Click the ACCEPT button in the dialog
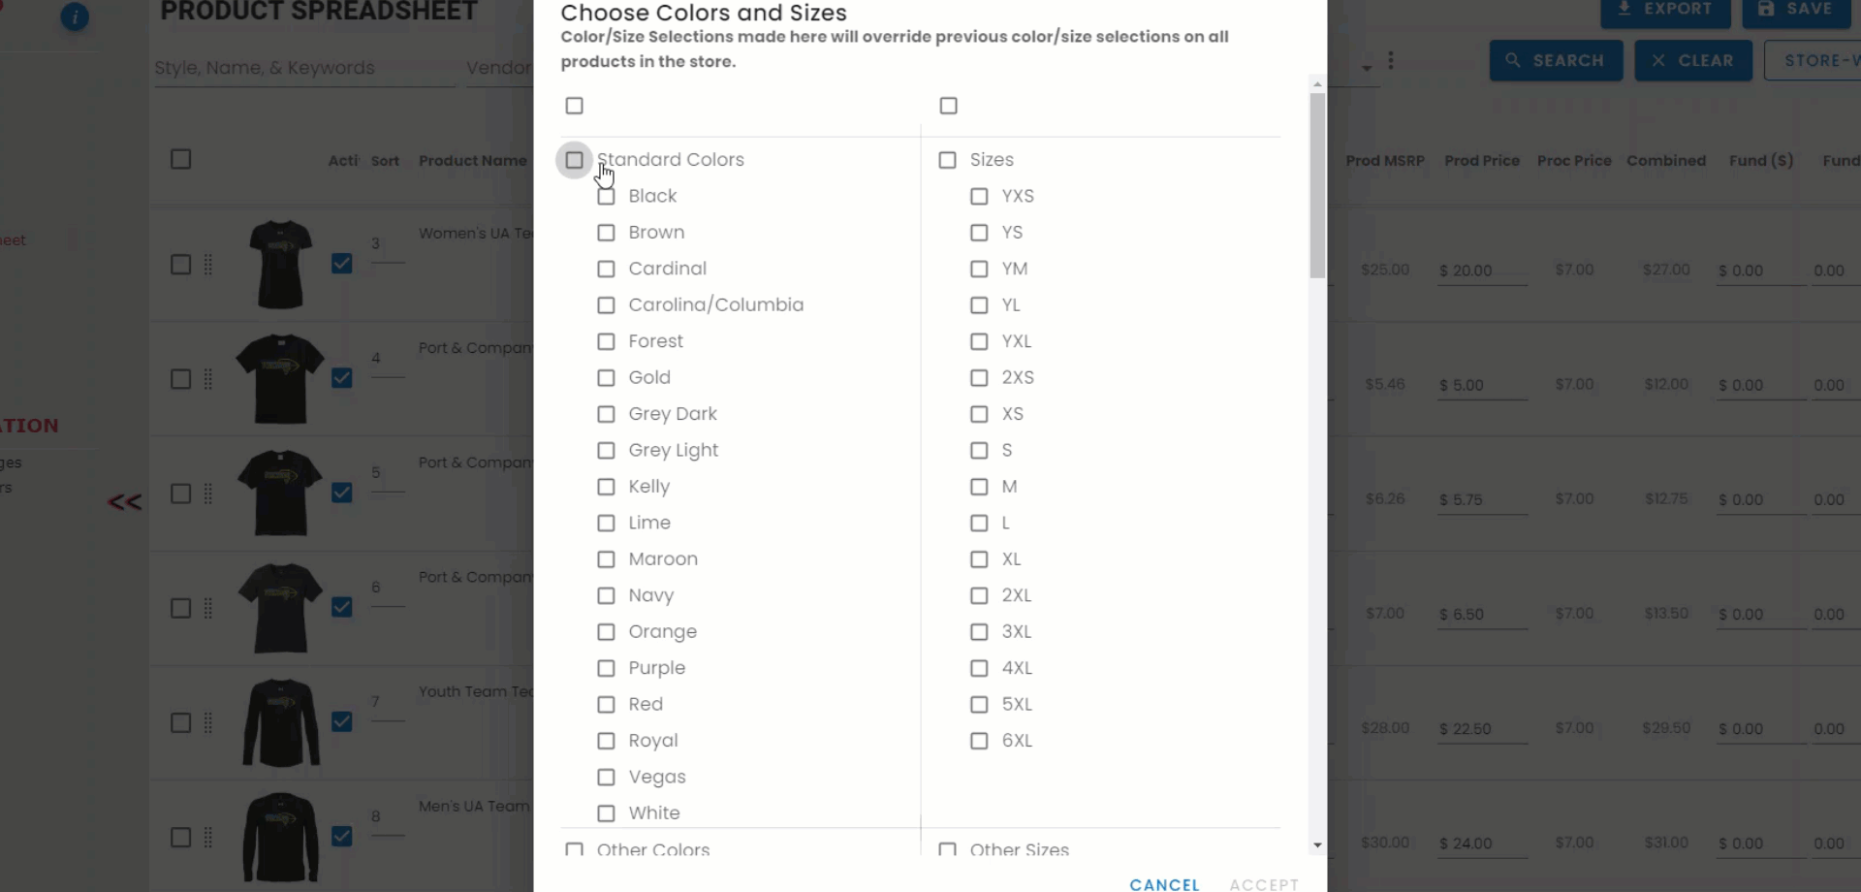The height and width of the screenshot is (892, 1861). pos(1264,884)
